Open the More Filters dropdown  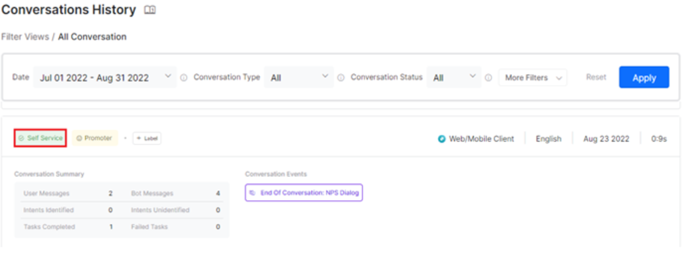pos(533,78)
